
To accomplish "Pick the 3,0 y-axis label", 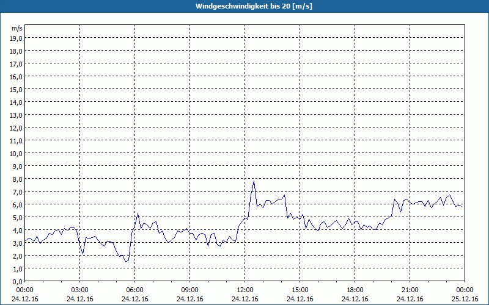I will click(17, 243).
